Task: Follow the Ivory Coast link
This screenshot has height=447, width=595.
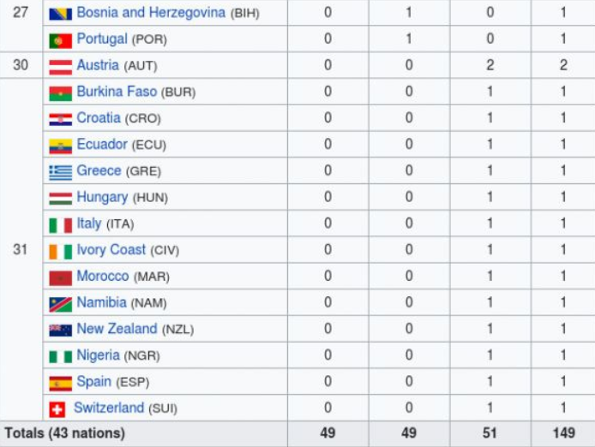Action: coord(111,250)
